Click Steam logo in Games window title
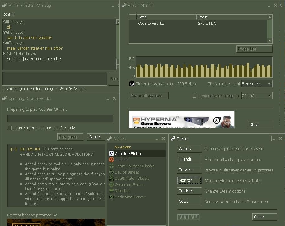285x226 pixels. pyautogui.click(x=110, y=139)
